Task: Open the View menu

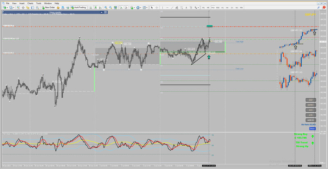Action: click(x=14, y=3)
